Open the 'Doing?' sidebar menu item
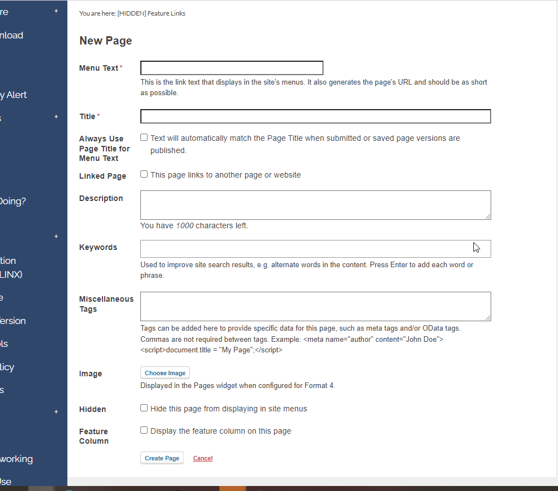Image resolution: width=558 pixels, height=491 pixels. pos(13,202)
